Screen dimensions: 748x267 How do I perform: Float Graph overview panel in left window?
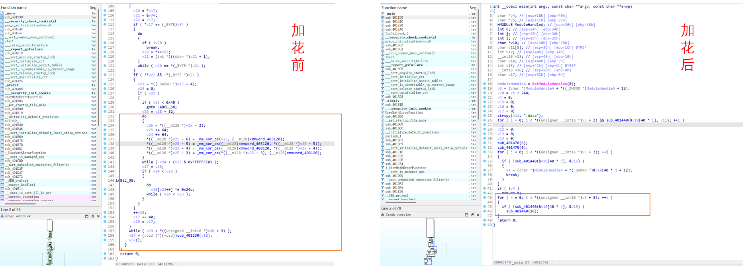93,216
